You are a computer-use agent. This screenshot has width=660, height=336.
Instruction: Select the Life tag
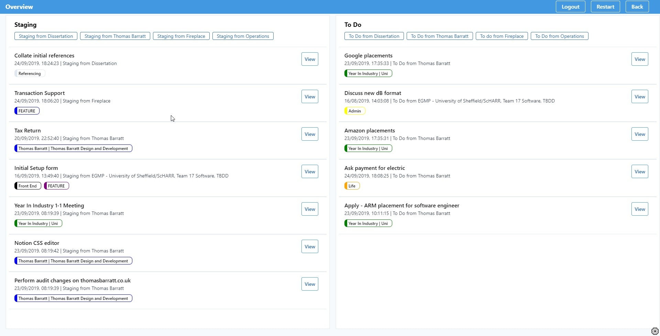point(352,186)
